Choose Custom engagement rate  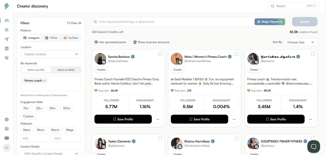pos(28,116)
